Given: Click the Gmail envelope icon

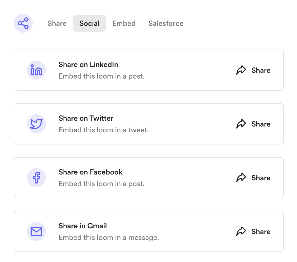Looking at the screenshot, I should click(36, 231).
